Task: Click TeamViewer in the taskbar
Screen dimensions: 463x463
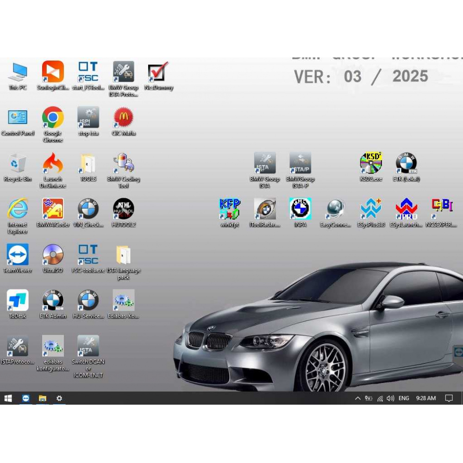Action: [25, 398]
